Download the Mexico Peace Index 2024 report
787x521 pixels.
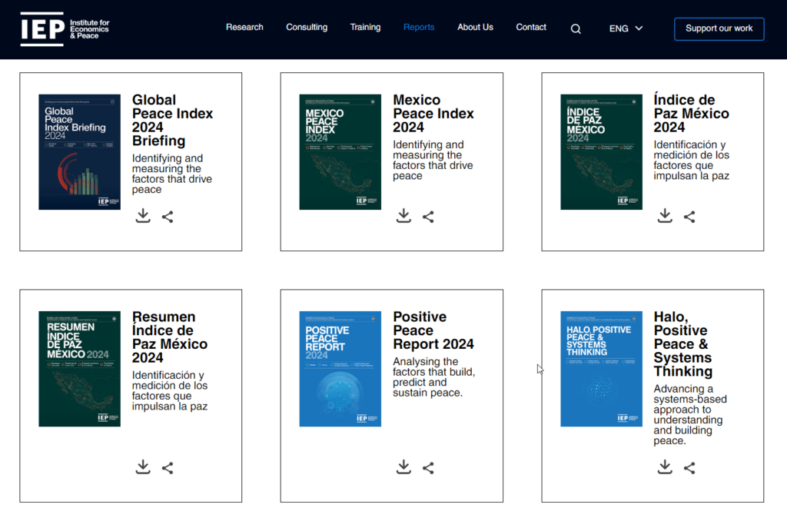point(403,216)
